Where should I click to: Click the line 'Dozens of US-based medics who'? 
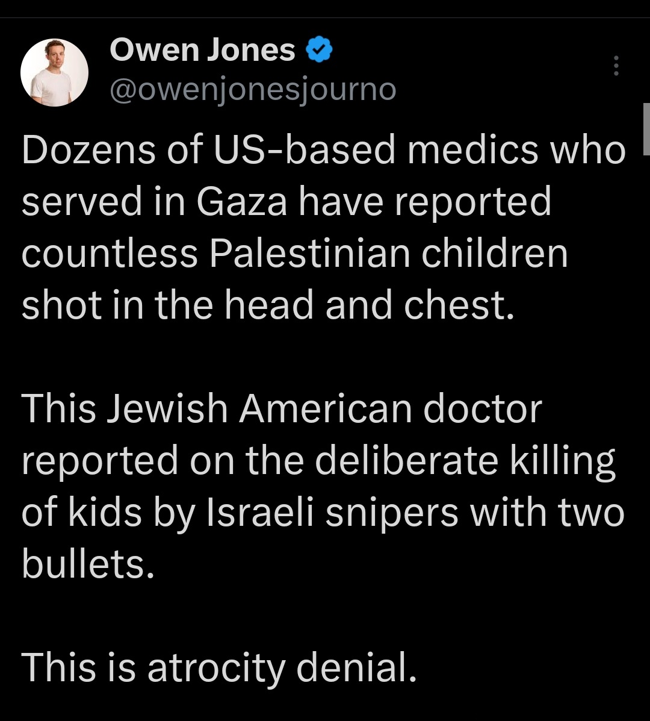[323, 151]
